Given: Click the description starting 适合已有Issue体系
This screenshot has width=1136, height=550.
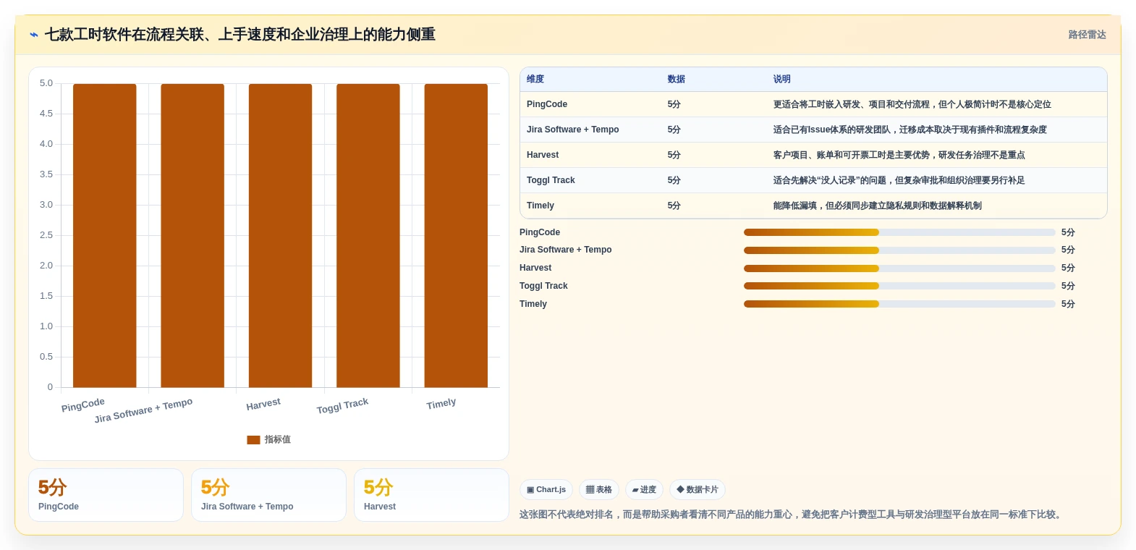Looking at the screenshot, I should (910, 130).
